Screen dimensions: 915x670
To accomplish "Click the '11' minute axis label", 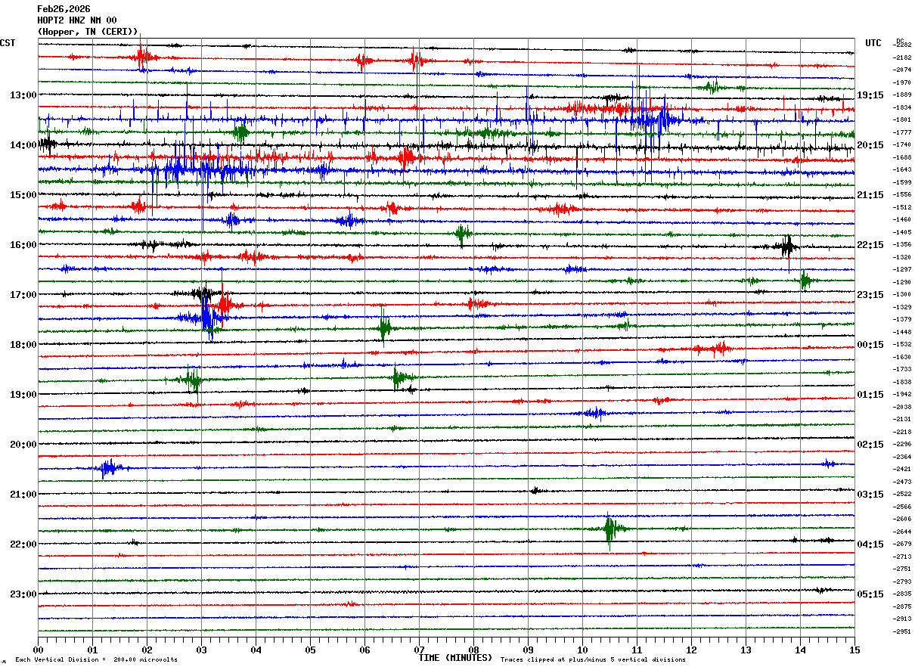I will pos(637,650).
